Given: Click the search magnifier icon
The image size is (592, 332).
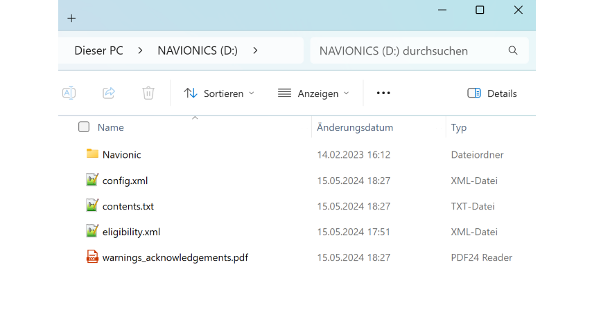Looking at the screenshot, I should [x=513, y=50].
